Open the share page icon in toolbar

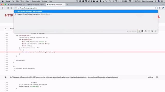160,8
